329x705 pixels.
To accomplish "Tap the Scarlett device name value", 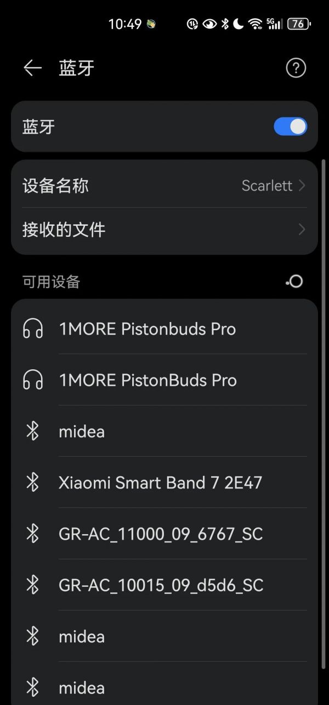I will pos(267,186).
